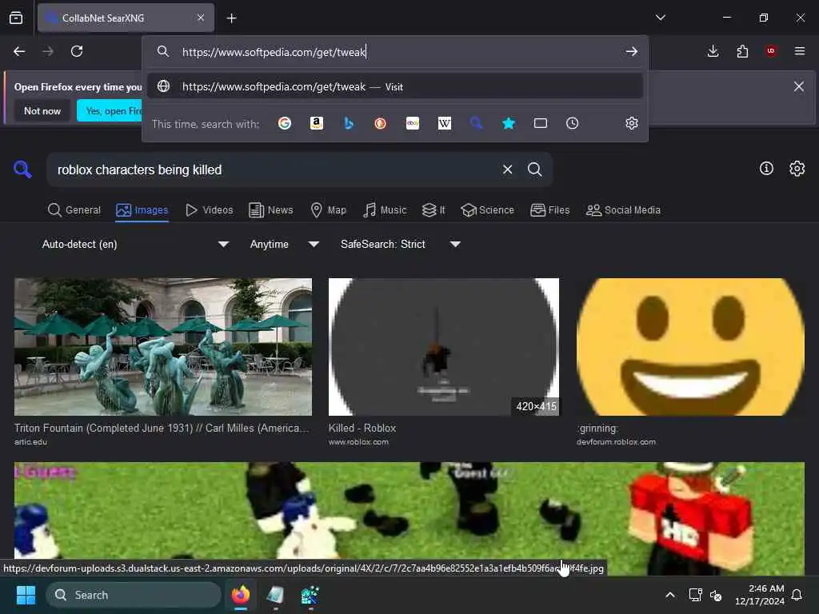Click the Killed - Roblox title text

(x=362, y=429)
